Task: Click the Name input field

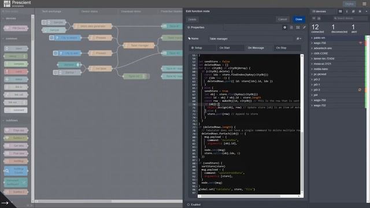Action: click(x=251, y=39)
